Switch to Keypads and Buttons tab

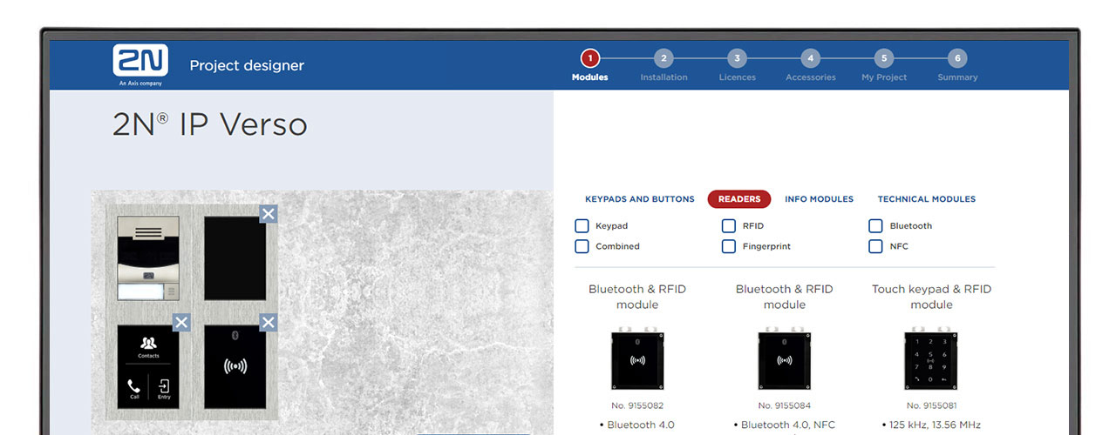(640, 199)
